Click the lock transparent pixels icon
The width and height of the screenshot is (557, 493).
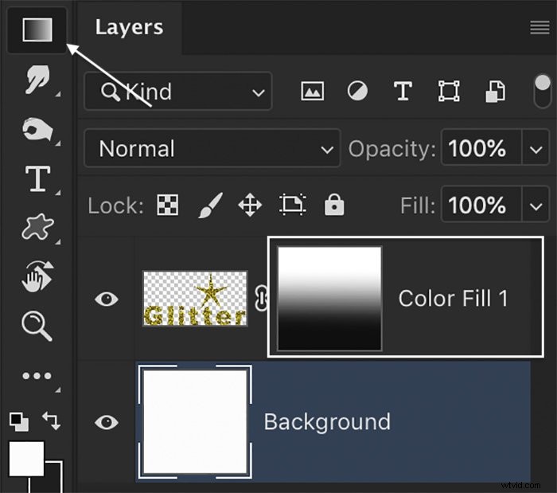[x=168, y=205]
